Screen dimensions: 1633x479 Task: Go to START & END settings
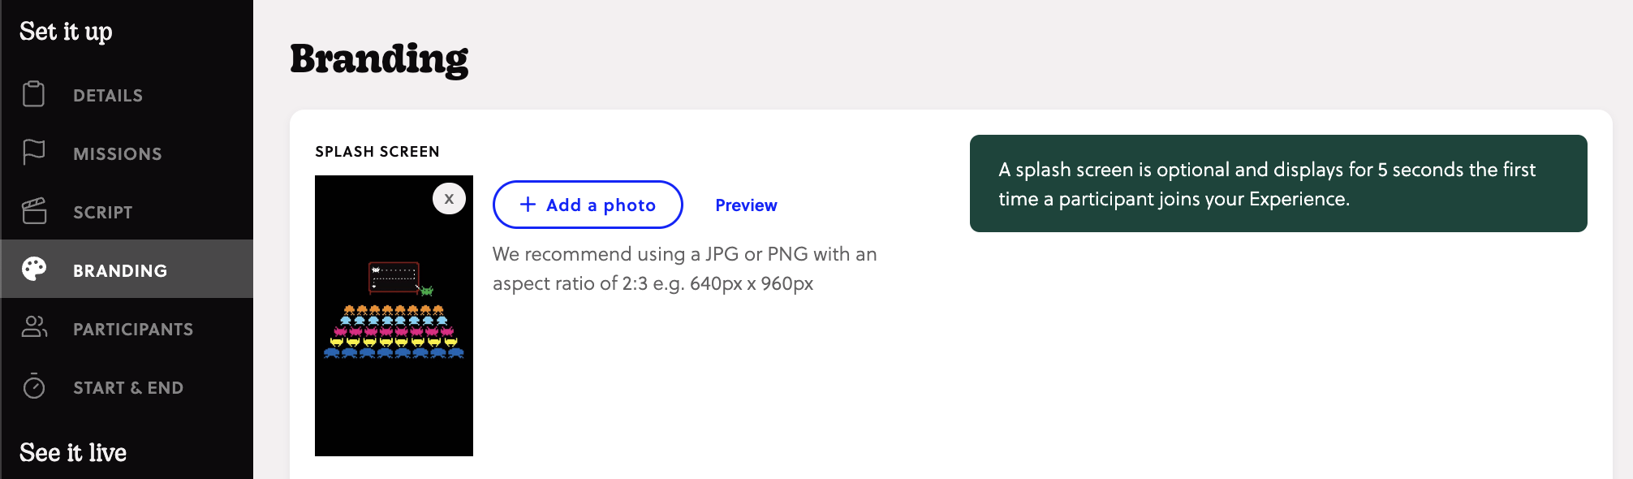(x=128, y=387)
